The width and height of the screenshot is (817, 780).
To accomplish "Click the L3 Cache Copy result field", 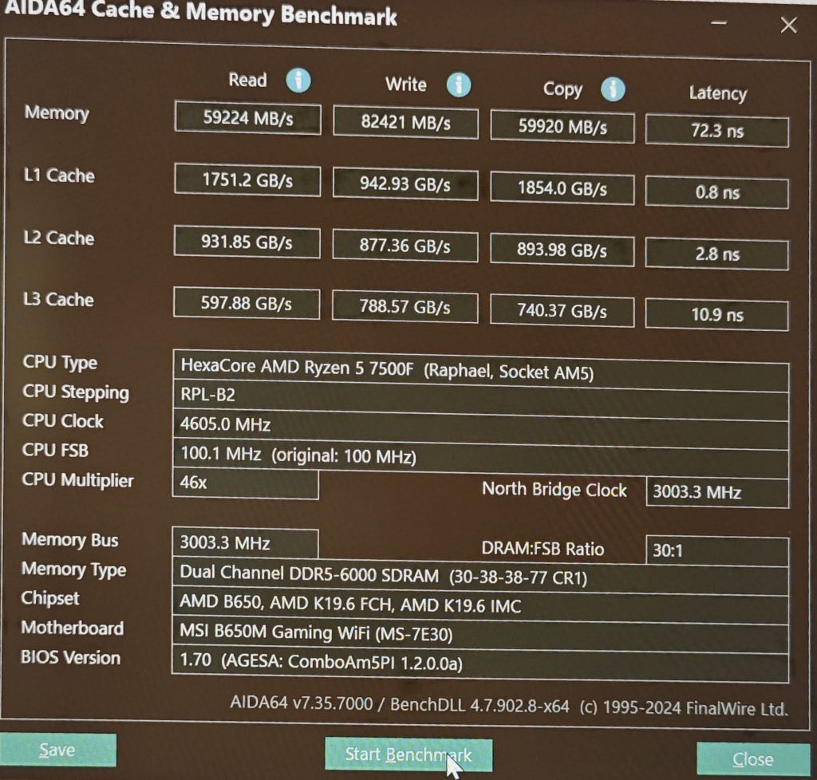I will (x=562, y=311).
